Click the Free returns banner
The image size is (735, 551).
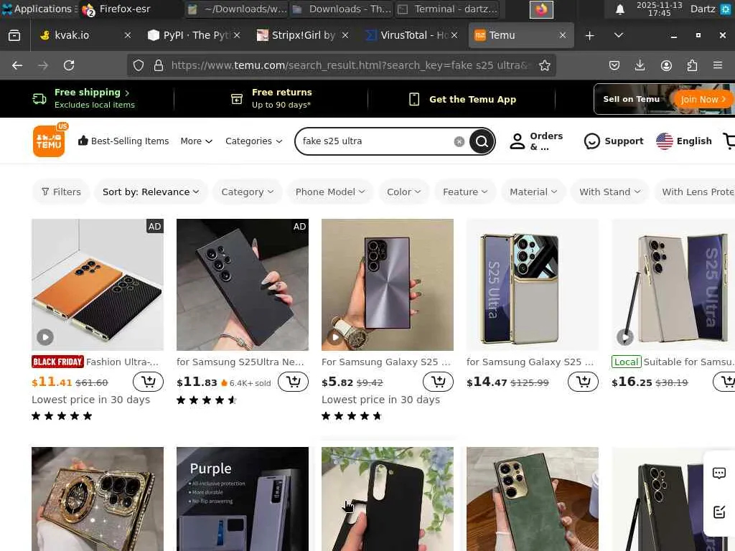point(272,98)
